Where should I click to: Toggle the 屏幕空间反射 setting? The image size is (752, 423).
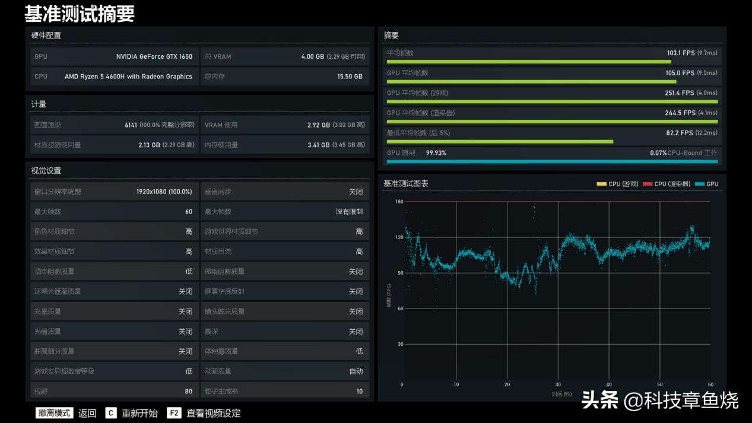[x=284, y=291]
